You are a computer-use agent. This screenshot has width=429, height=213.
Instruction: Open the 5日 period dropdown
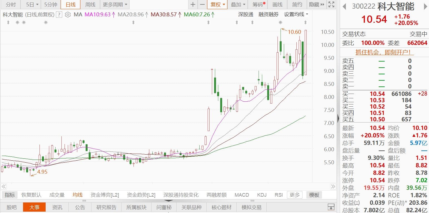[x=31, y=4]
